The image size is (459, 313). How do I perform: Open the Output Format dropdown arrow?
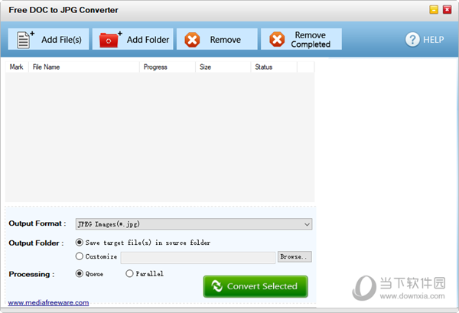tap(307, 224)
